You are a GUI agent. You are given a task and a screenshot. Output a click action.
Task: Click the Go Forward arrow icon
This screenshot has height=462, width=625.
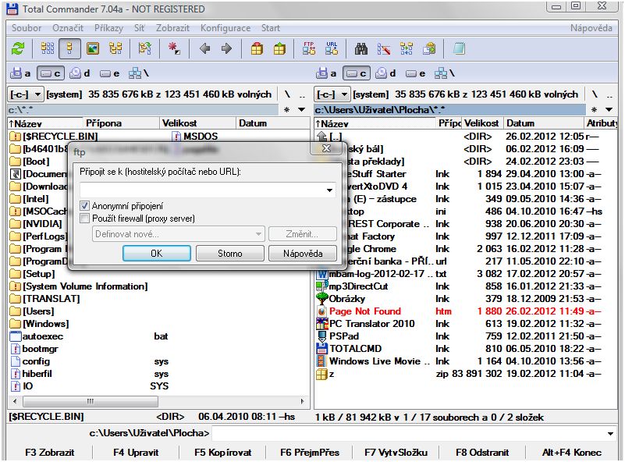coord(227,48)
